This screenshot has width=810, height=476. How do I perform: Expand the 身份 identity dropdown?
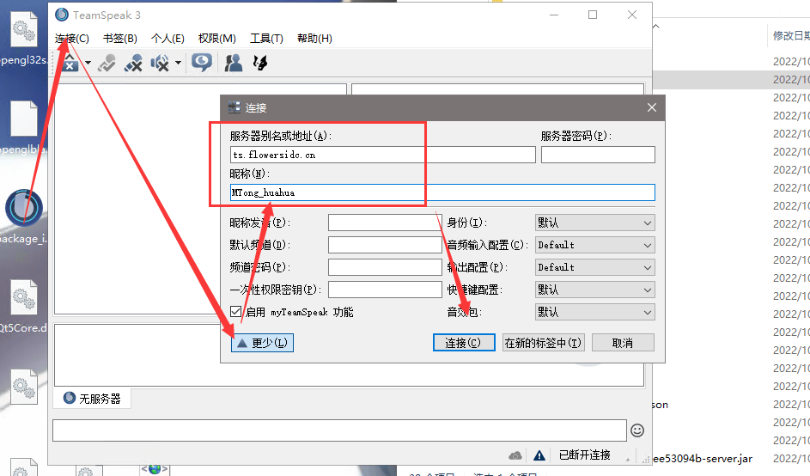click(595, 223)
